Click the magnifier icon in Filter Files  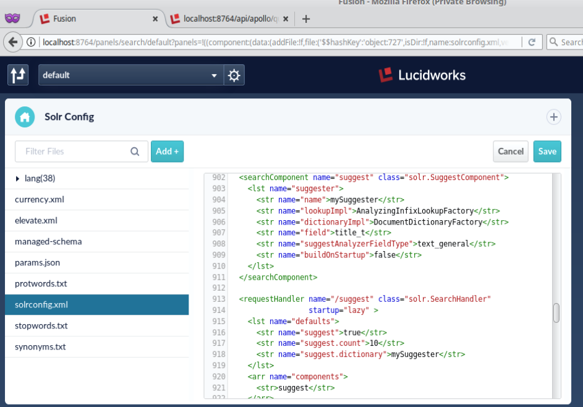click(x=135, y=152)
